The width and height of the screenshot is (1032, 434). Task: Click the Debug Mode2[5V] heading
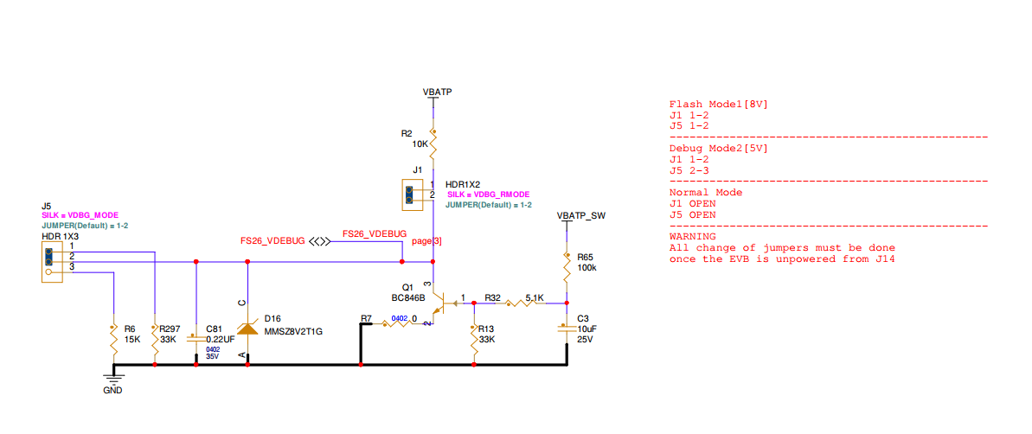719,148
